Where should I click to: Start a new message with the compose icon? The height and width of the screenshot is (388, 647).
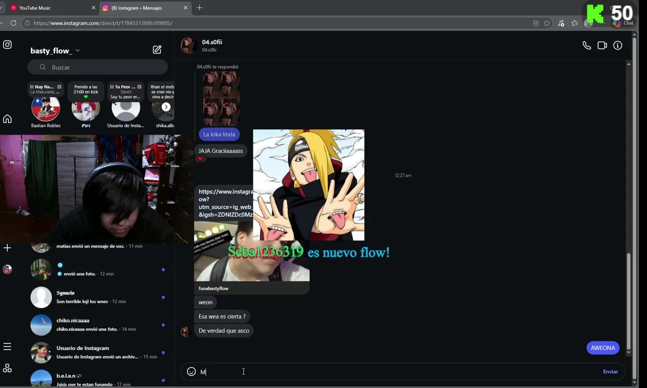pos(157,50)
